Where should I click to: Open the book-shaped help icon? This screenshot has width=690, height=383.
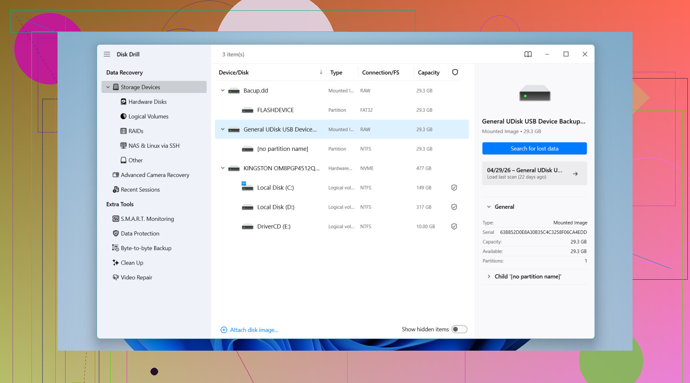pyautogui.click(x=528, y=54)
